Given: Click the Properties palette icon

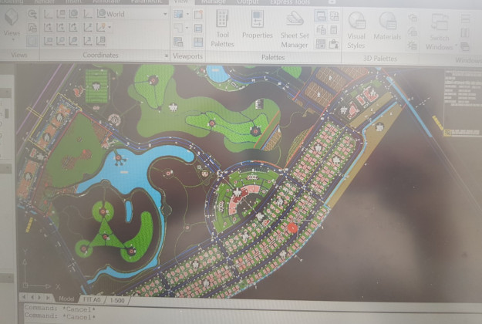Looking at the screenshot, I should (x=257, y=23).
